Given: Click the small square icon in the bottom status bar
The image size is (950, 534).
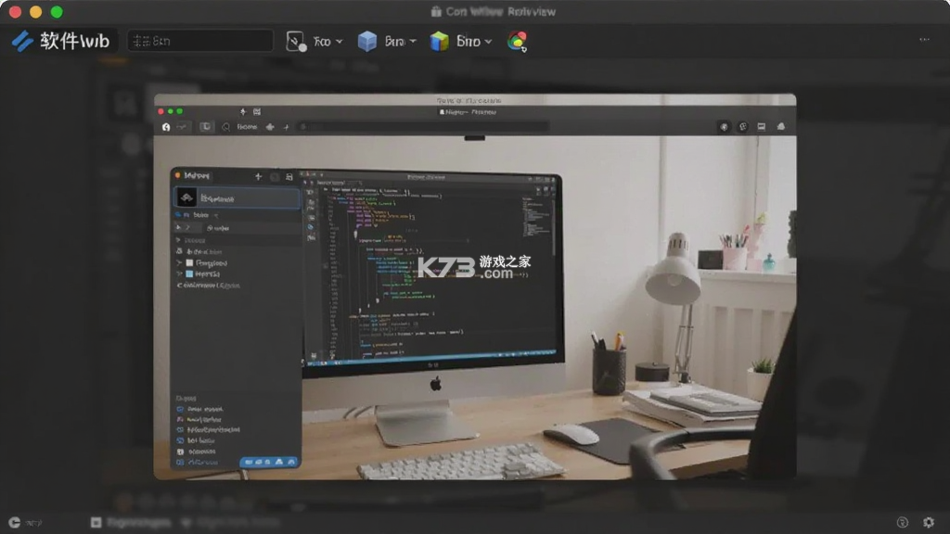Looking at the screenshot, I should point(96,522).
